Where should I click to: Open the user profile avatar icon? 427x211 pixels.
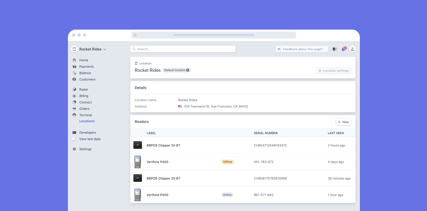point(352,49)
